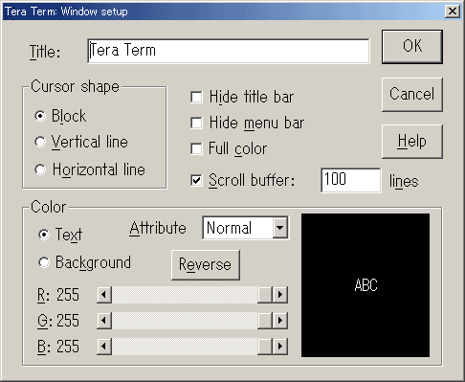Click right arrow of R scrollbar
The width and height of the screenshot is (465, 382).
pyautogui.click(x=280, y=295)
